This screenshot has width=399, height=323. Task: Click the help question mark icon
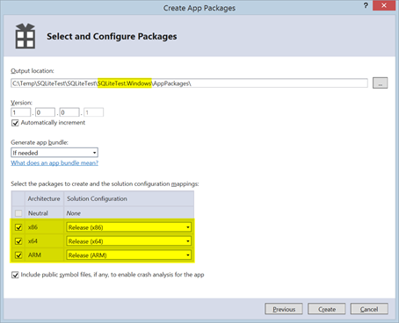pos(366,5)
